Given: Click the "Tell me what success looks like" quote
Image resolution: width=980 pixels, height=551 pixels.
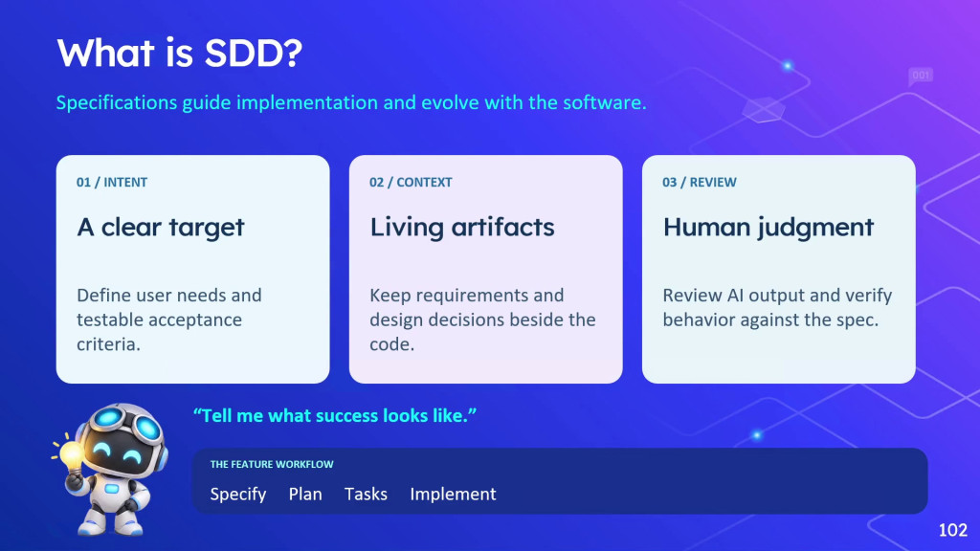Looking at the screenshot, I should tap(335, 415).
